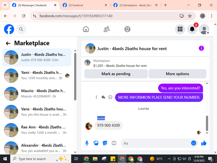
Task: Click the chat header listing photo
Action: click(90, 48)
